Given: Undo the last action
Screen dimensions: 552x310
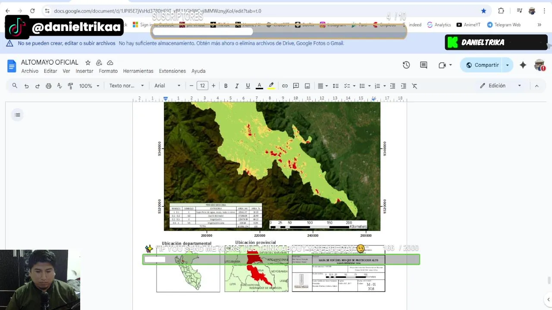Looking at the screenshot, I should (26, 86).
